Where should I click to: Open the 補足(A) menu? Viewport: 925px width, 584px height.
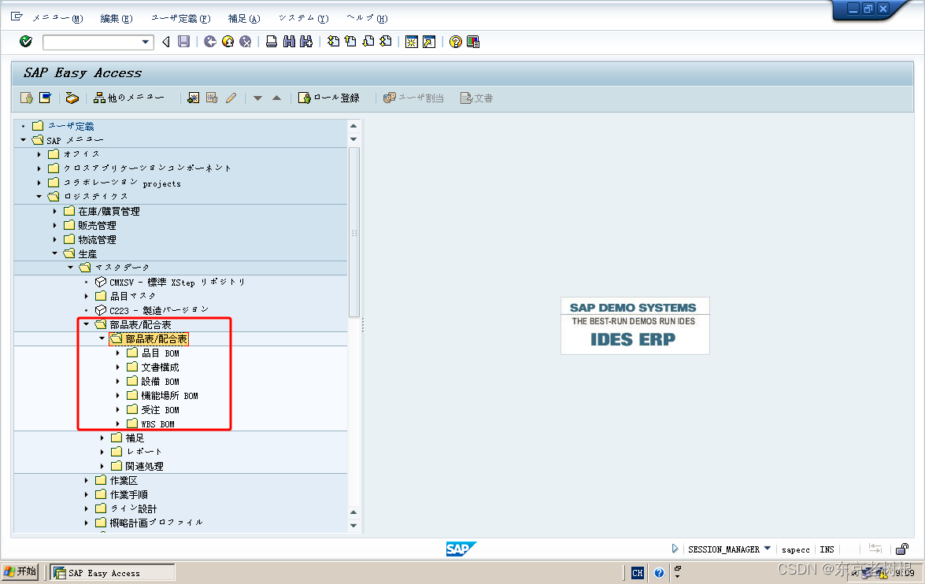(x=244, y=17)
